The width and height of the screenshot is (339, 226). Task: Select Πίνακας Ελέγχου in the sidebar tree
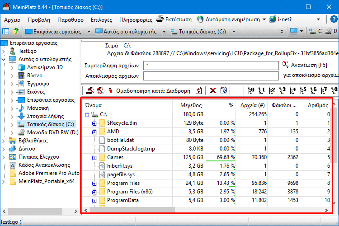pyautogui.click(x=39, y=157)
